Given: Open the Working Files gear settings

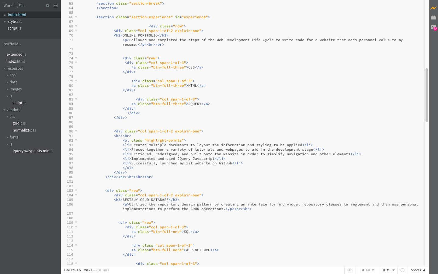Looking at the screenshot, I should 47,5.
